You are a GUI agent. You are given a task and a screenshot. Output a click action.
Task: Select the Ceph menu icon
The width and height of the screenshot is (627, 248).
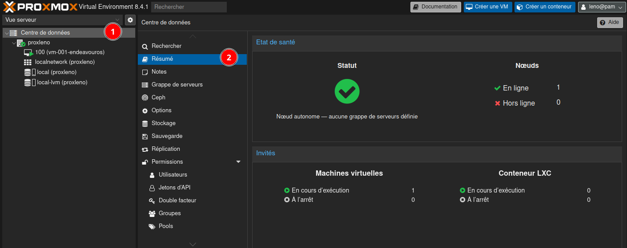tap(145, 98)
